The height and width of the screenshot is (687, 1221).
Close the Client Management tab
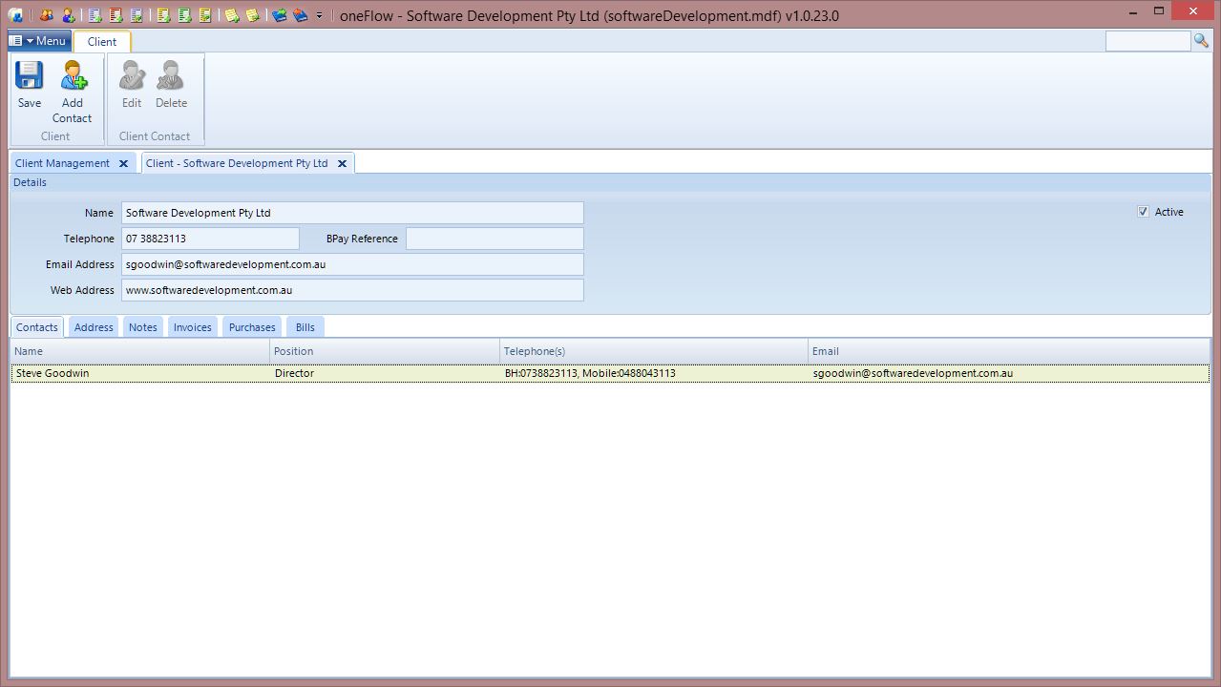pos(123,163)
